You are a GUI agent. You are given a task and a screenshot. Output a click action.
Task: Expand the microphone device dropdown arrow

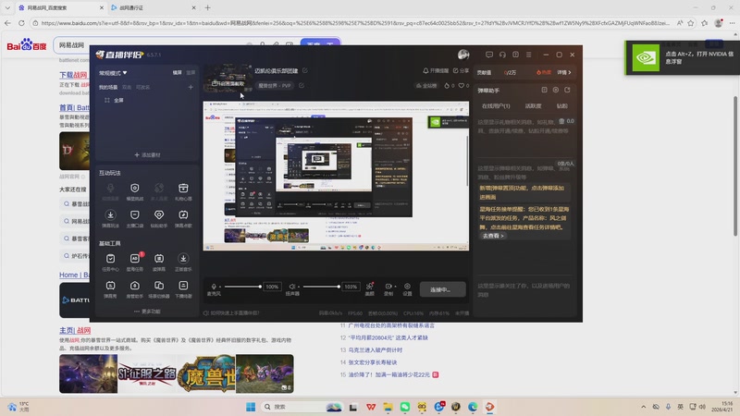point(220,287)
